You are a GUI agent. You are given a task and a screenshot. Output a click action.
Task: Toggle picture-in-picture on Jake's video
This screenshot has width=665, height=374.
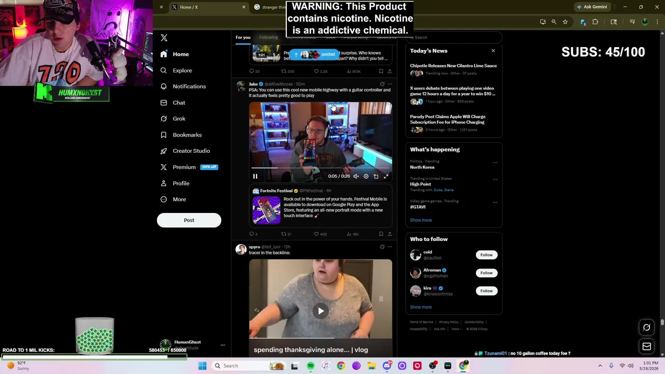point(376,176)
